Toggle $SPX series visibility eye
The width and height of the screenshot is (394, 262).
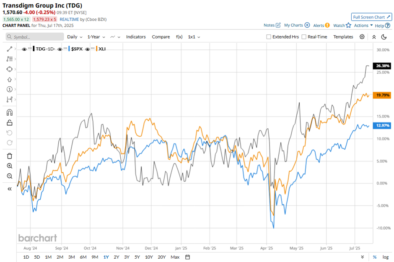(x=60, y=49)
